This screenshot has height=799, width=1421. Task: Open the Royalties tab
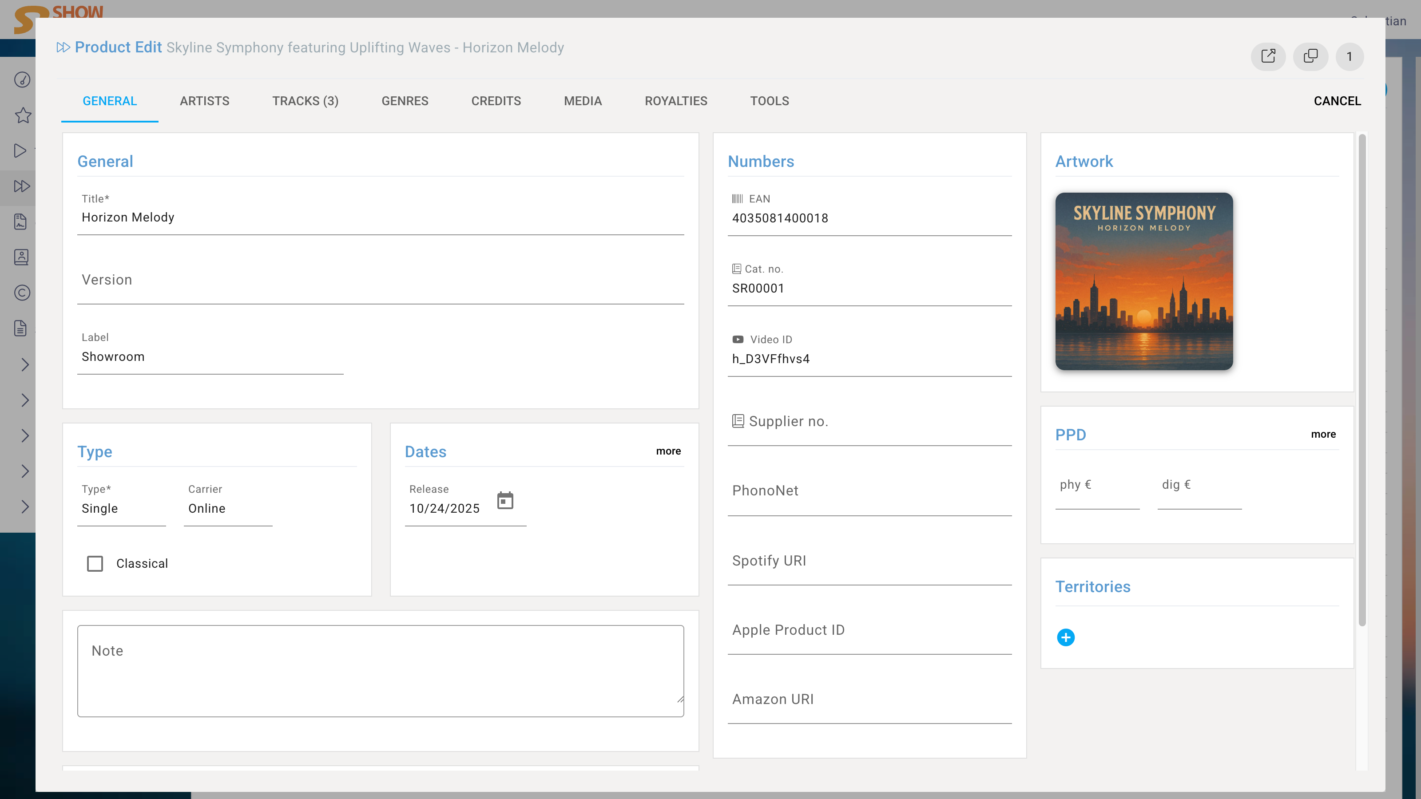(676, 101)
